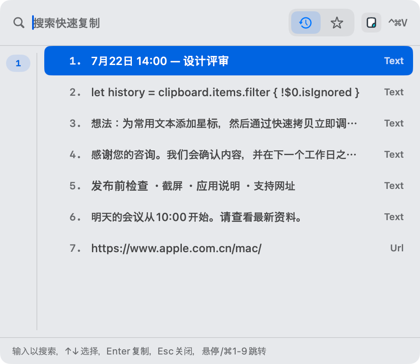
Task: Select the https://www.apple.com.cn/mac/ entry
Action: click(x=229, y=248)
